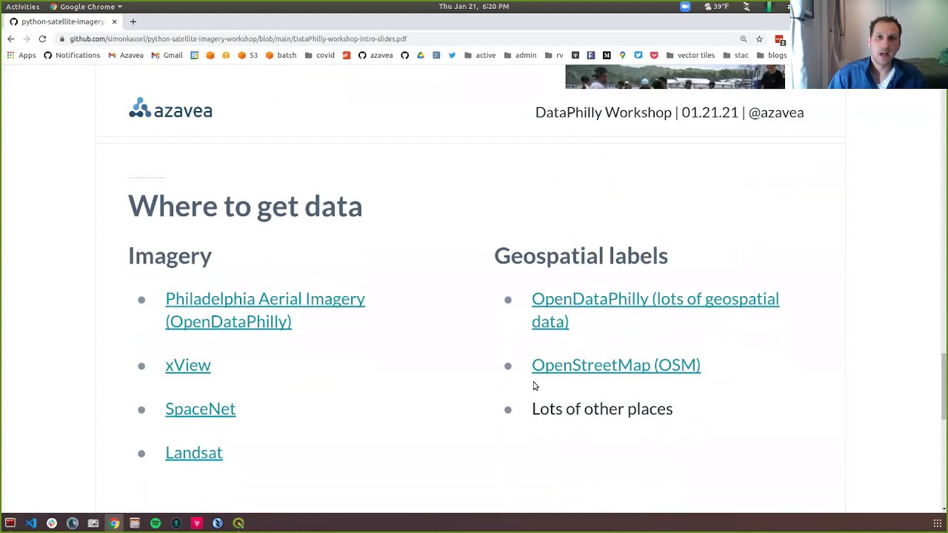Close the python-satellite-imagery tab

114,21
